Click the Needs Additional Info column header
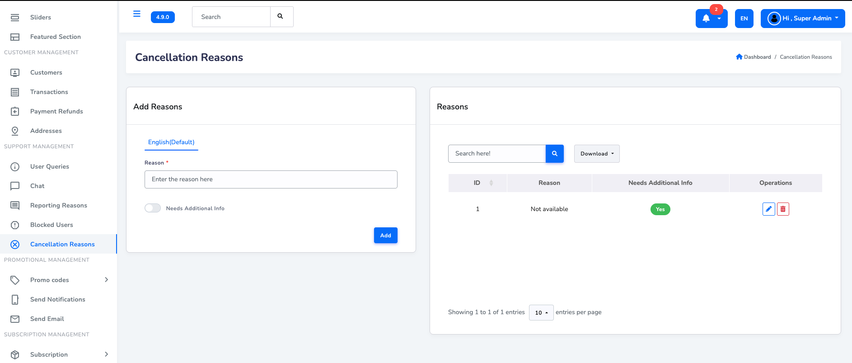This screenshot has height=363, width=852. [x=660, y=183]
